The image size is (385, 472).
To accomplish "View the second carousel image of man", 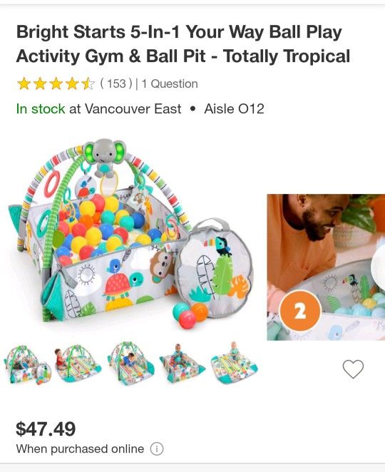I will click(326, 267).
